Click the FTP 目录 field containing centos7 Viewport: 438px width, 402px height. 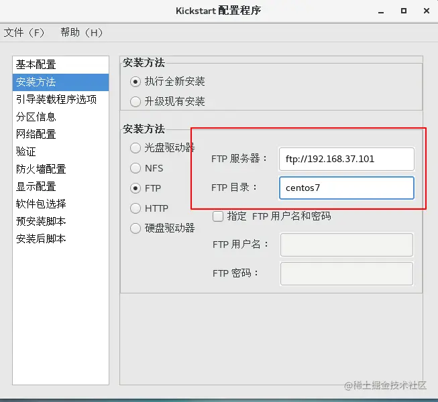pos(346,188)
